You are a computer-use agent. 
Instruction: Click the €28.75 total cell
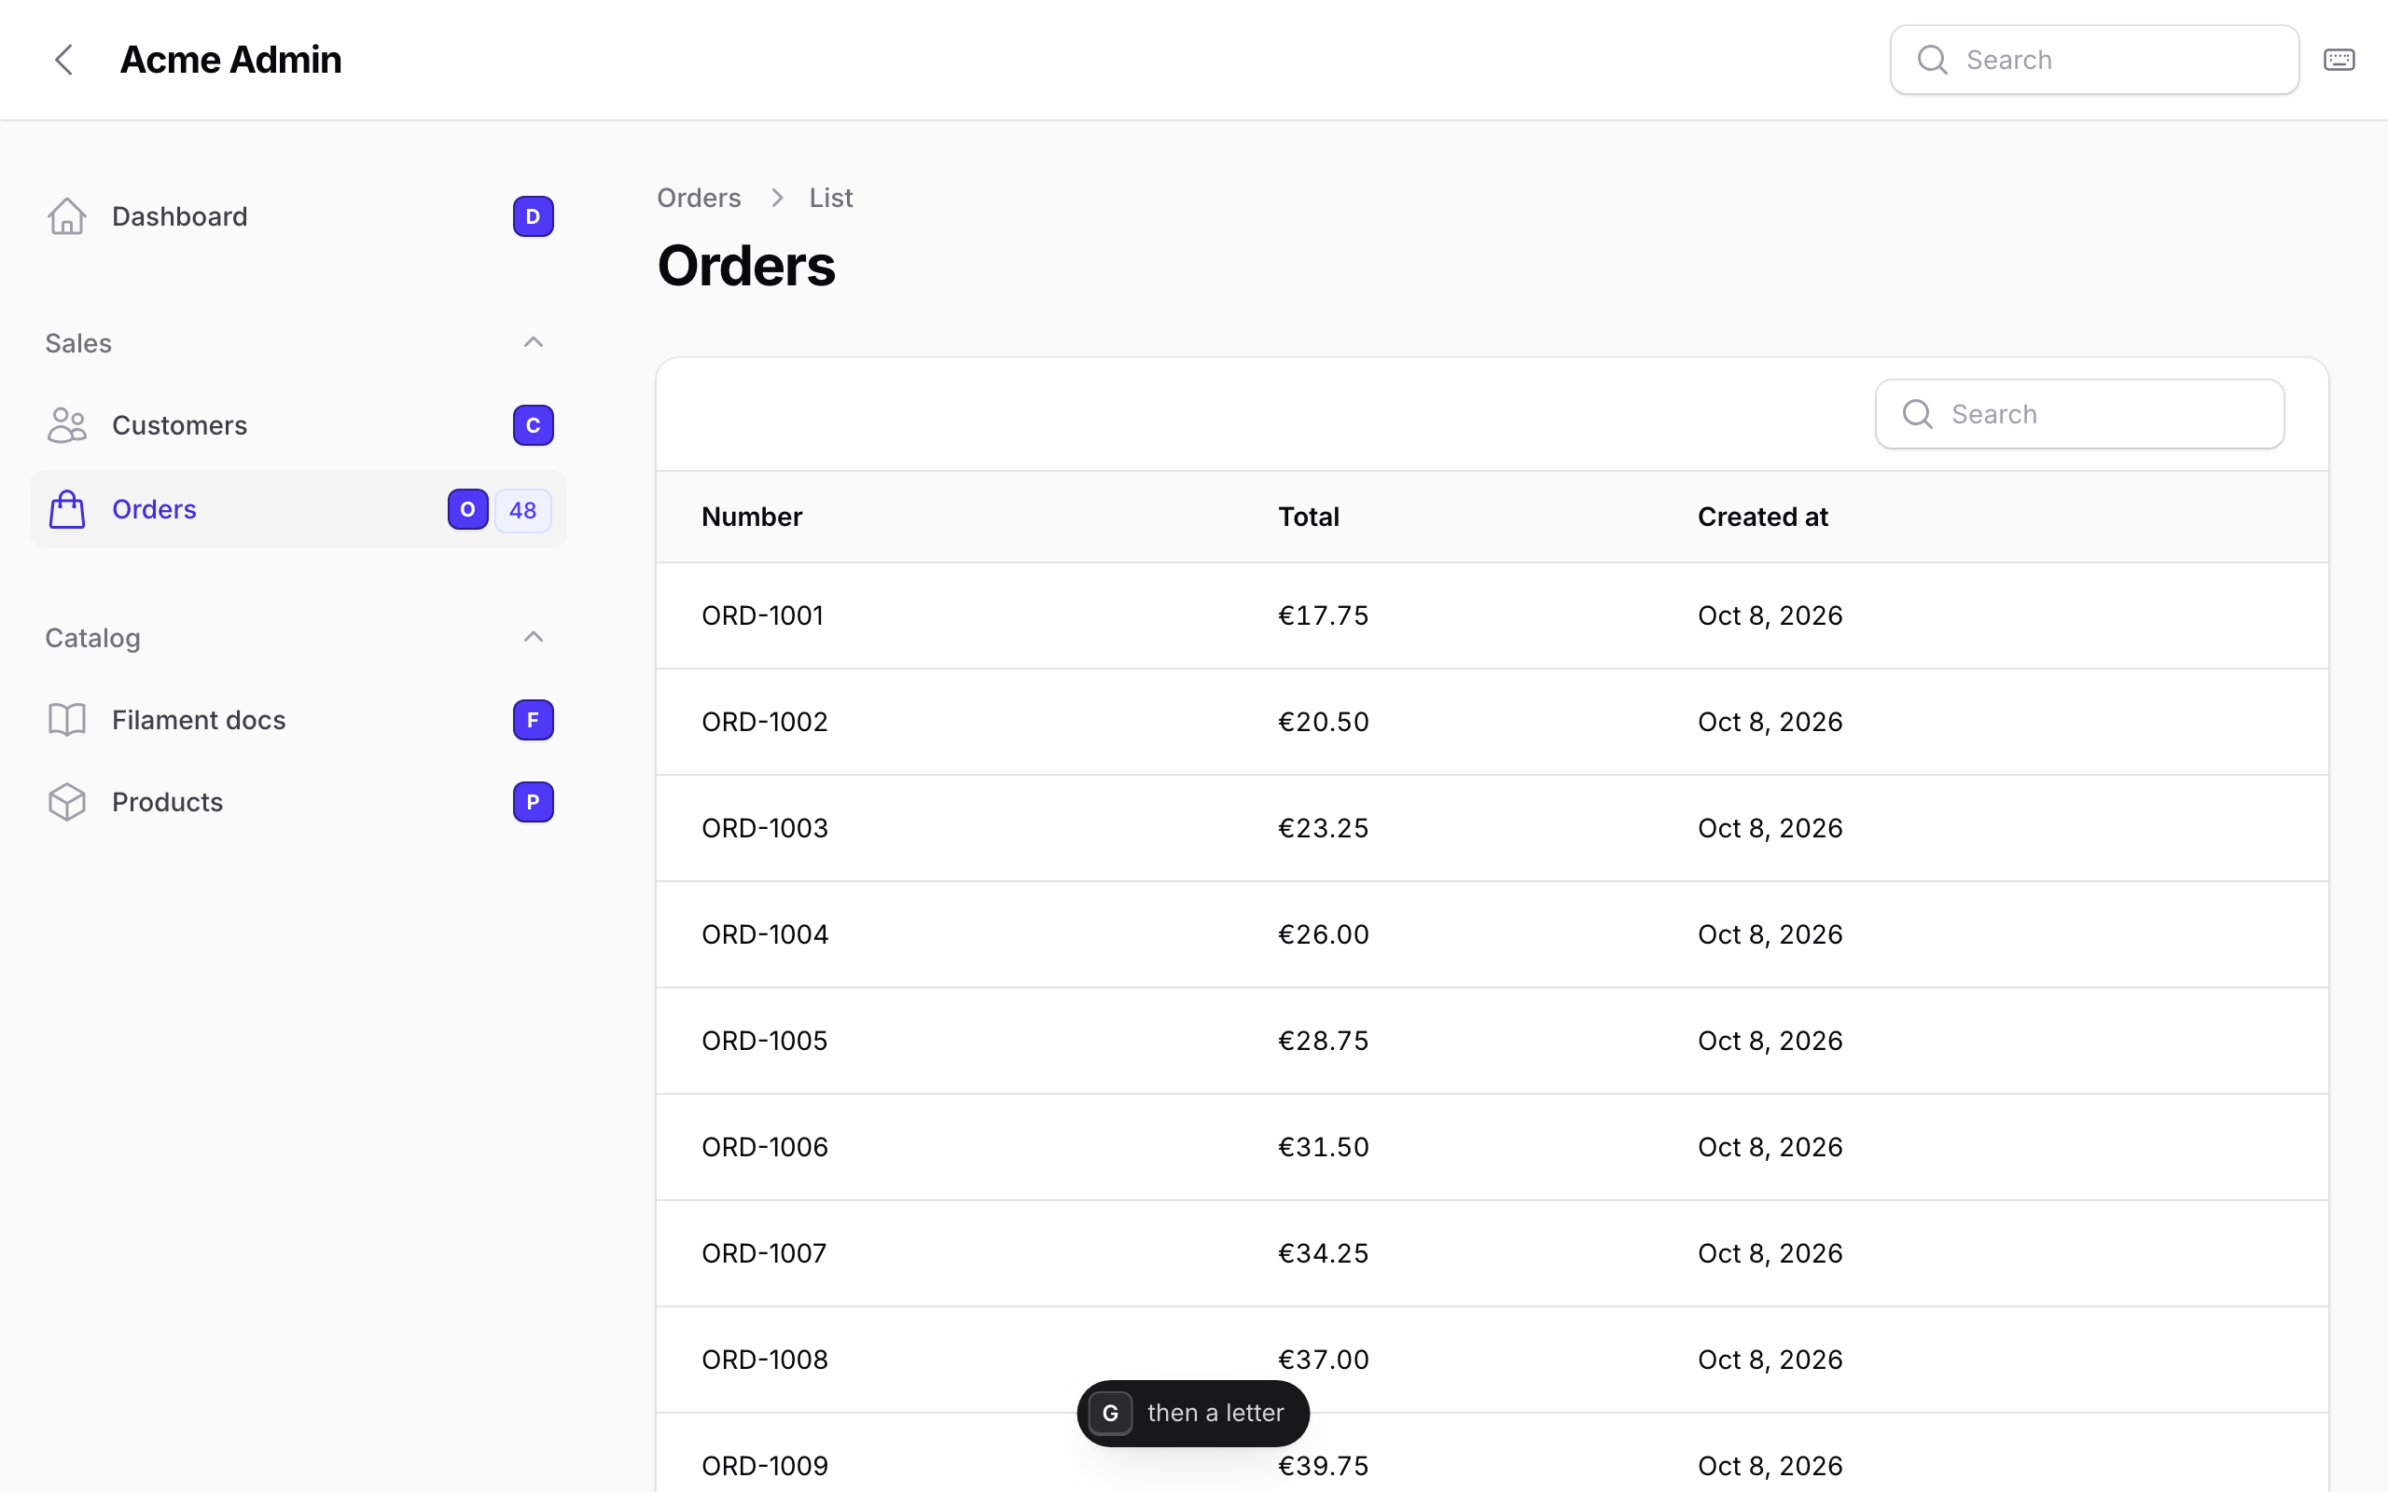[1324, 1041]
